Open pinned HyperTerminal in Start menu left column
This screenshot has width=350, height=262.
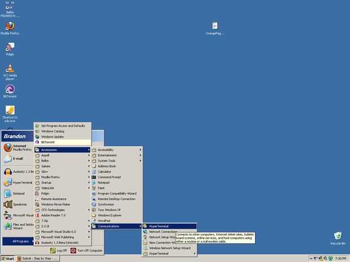point(18,183)
